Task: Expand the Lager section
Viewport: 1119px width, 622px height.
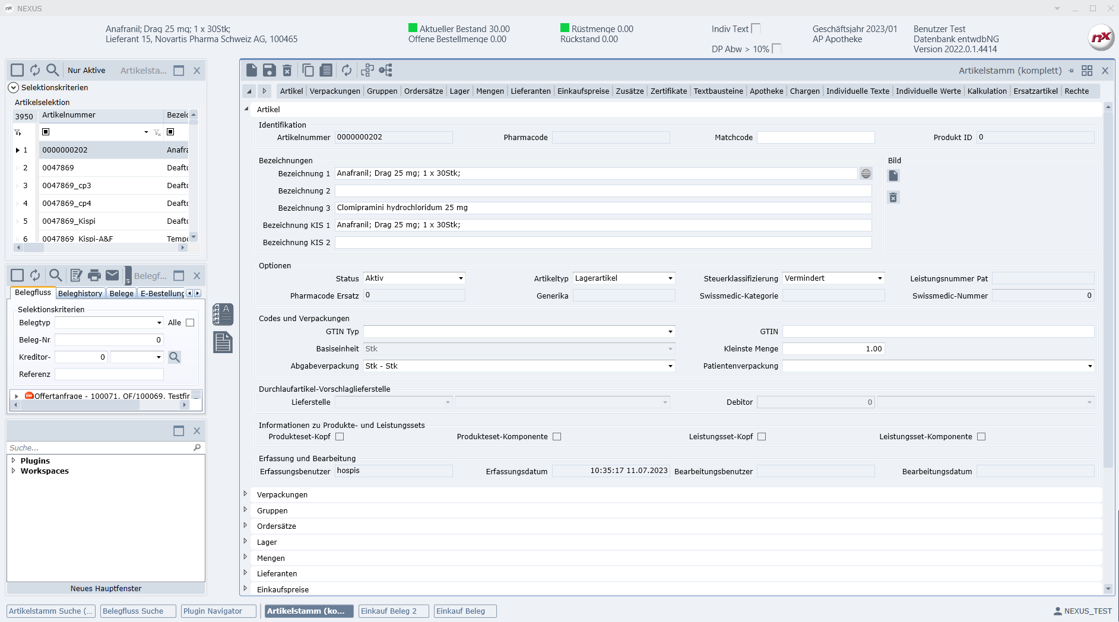Action: (x=245, y=541)
